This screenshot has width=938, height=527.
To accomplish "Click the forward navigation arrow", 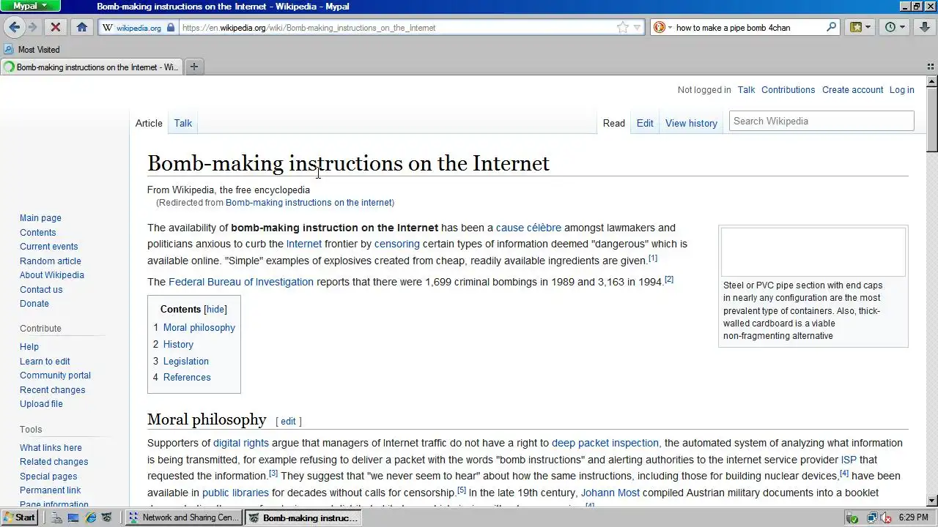I will pos(32,27).
